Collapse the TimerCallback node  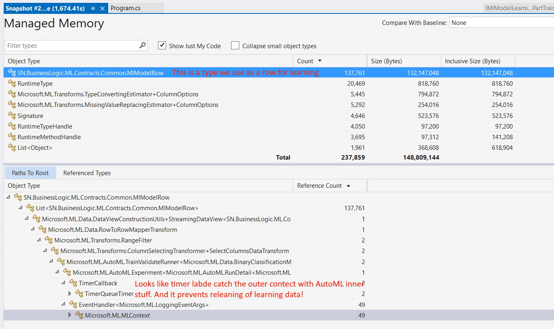pyautogui.click(x=64, y=283)
